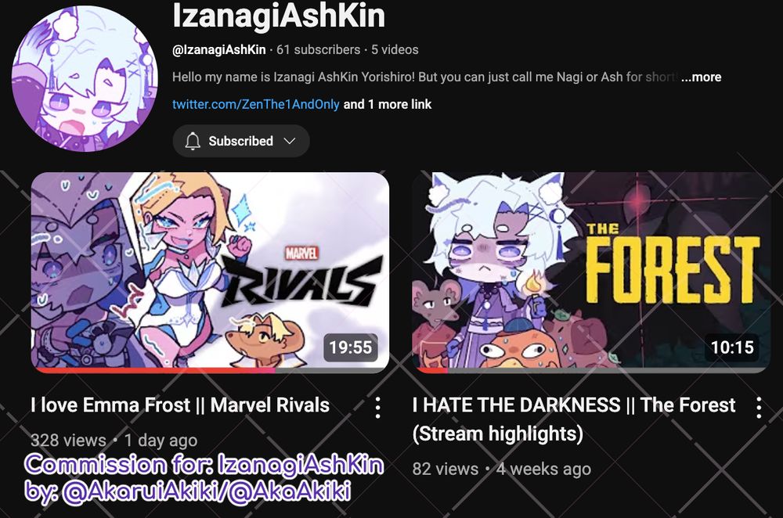
Task: Expand channel description with ...more
Action: tap(701, 77)
